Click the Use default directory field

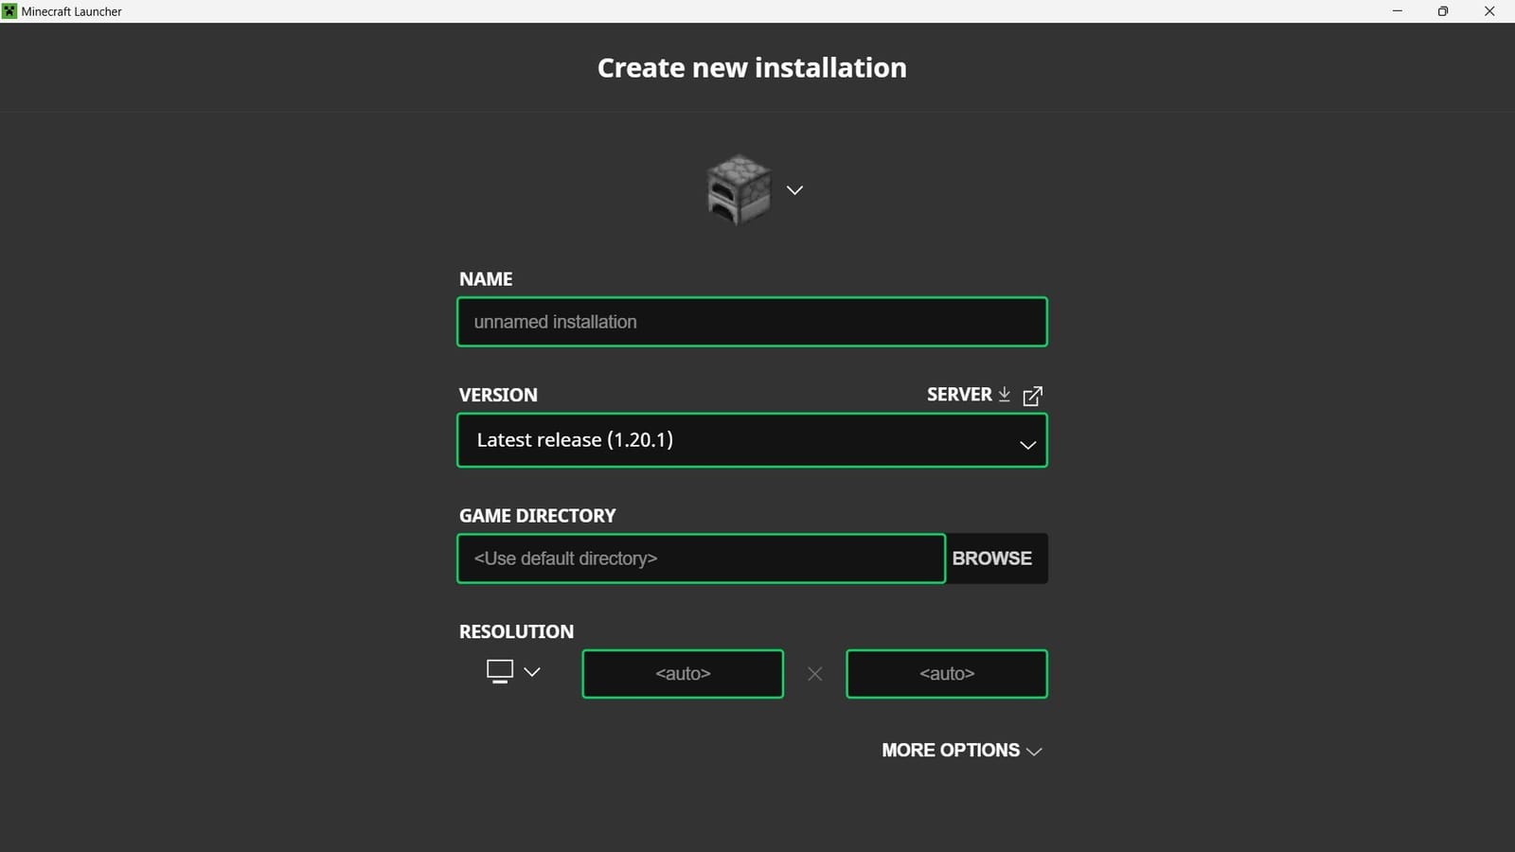(x=701, y=559)
